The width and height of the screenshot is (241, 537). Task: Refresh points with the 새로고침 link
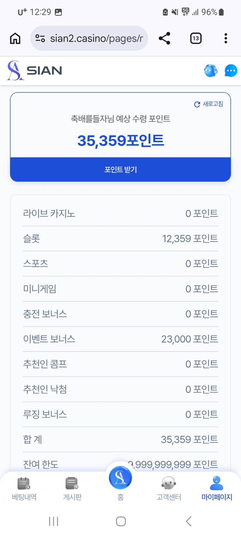click(209, 104)
